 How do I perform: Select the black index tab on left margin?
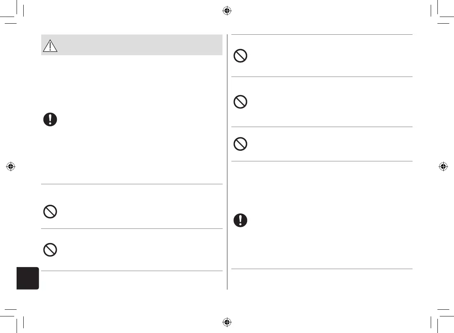[28, 278]
